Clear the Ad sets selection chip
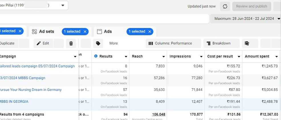This screenshot has width=281, height=120. (x=85, y=32)
